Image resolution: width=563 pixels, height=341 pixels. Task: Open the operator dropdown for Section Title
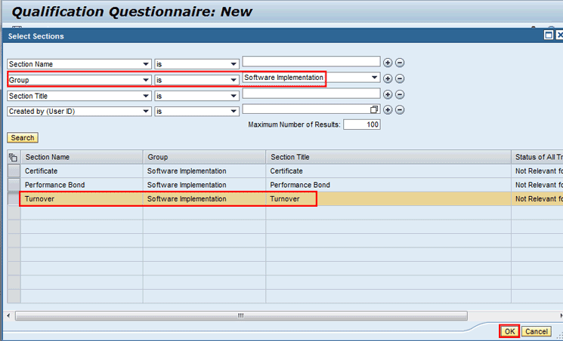click(x=234, y=96)
